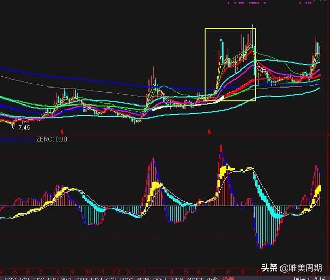Select the 7.45 low price arrow label

22,127
